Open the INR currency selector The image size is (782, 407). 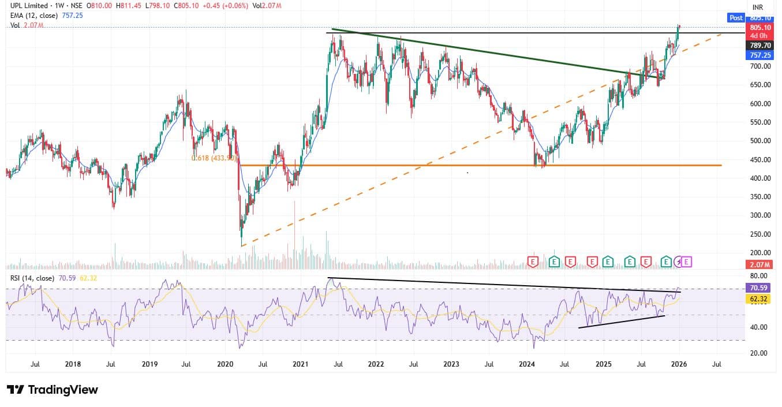tap(758, 7)
